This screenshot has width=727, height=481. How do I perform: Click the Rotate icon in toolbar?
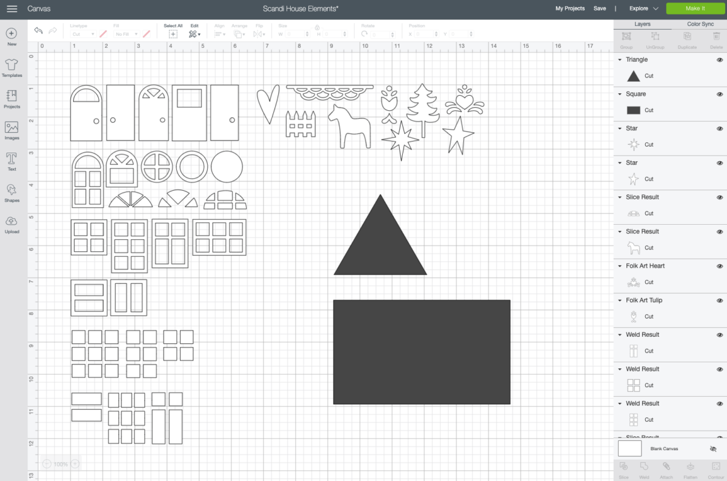(x=365, y=35)
